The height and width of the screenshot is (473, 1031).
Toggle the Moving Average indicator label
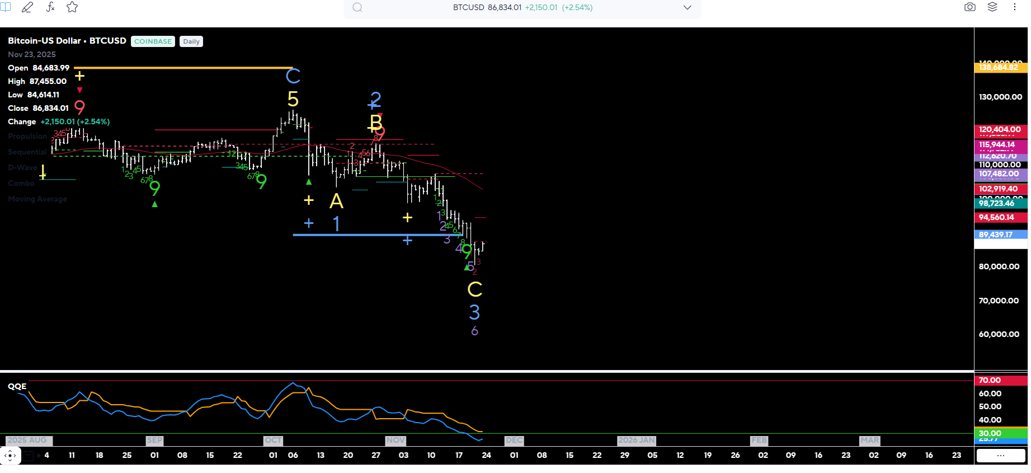click(37, 199)
